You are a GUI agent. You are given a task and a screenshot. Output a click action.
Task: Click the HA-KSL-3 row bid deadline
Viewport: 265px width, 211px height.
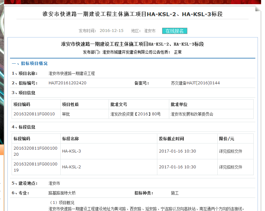177,151
